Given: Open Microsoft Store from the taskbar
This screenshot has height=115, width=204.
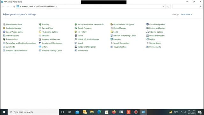Looking at the screenshot, I should tap(106, 112).
